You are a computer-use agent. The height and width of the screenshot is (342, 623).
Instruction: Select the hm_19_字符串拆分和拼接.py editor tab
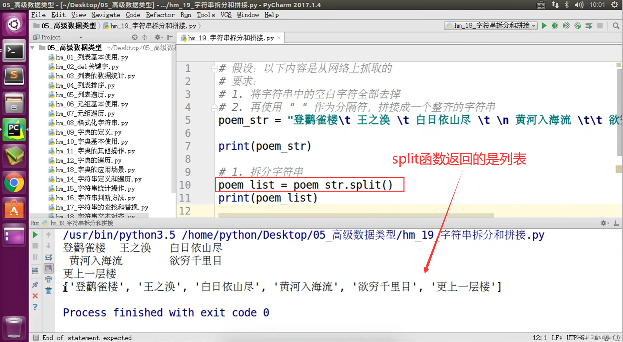230,38
